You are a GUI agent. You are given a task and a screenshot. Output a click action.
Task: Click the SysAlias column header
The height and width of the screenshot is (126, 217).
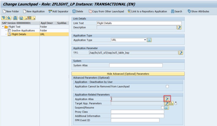pyautogui.click(x=62, y=23)
